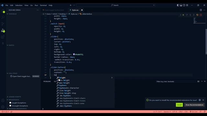Image resolution: width=207 pixels, height=116 pixels.
Task: Toggle the secondary side bar visibility
Action: (x=184, y=5)
